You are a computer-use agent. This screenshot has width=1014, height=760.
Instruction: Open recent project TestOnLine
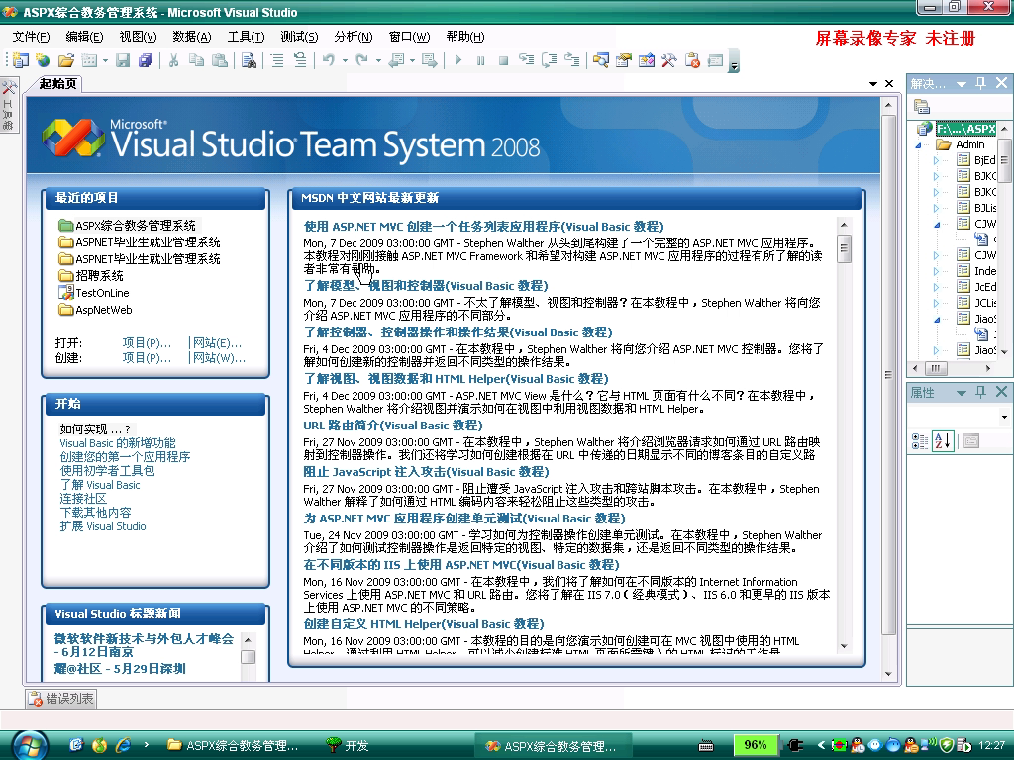point(102,293)
